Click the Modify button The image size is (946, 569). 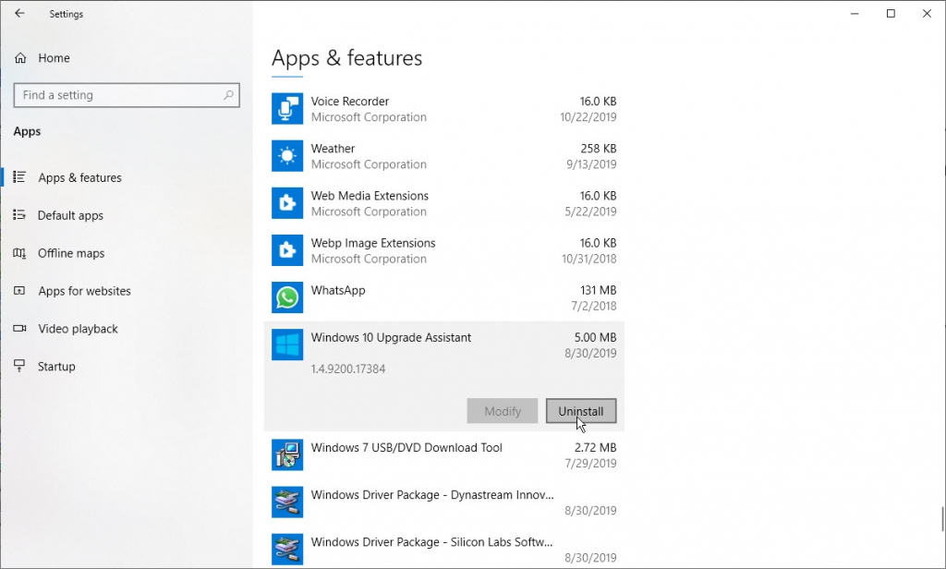pyautogui.click(x=502, y=410)
